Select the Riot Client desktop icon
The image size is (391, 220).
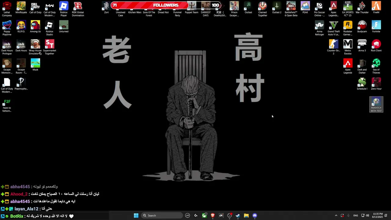click(x=376, y=46)
